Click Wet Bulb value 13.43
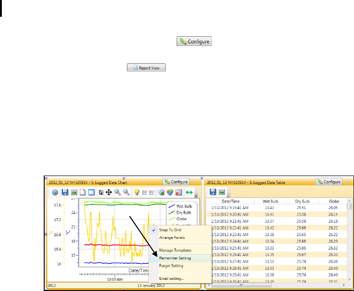The width and height of the screenshot is (354, 291). click(x=269, y=208)
